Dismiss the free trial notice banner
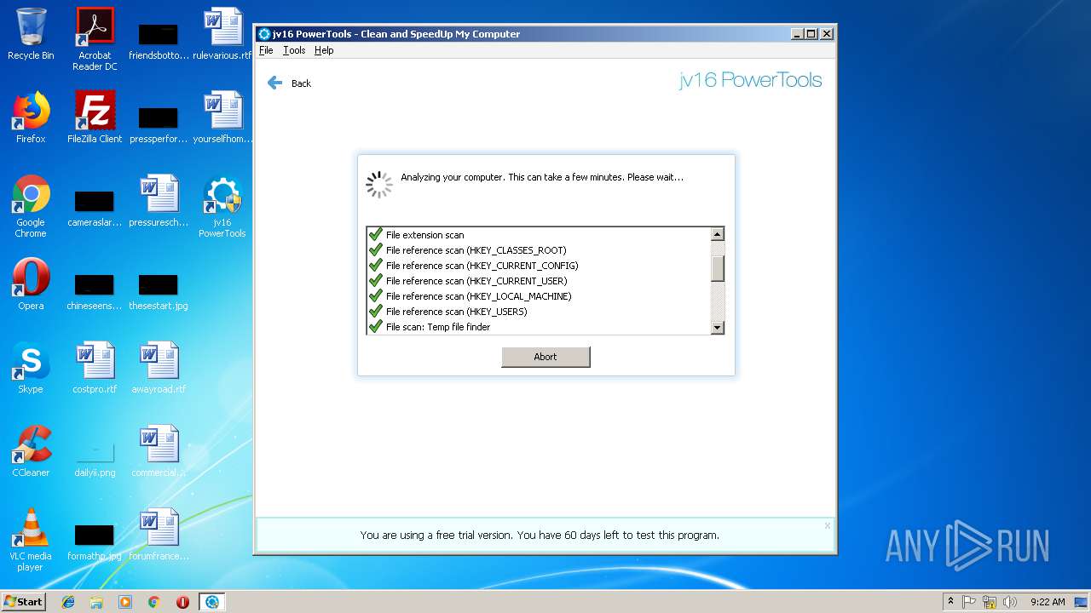 click(827, 525)
